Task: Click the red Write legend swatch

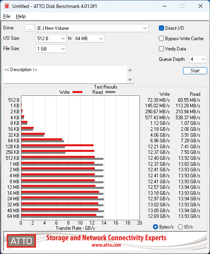Action: tap(78, 92)
